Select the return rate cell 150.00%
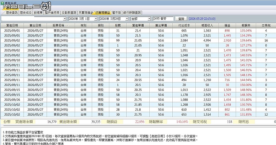Viewport: 276px width, 145px height. click(246, 85)
